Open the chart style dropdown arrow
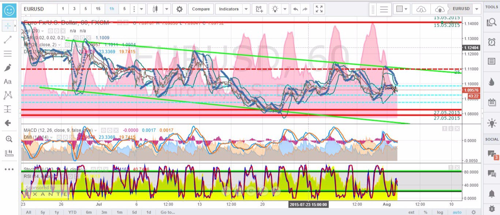This screenshot has height=215, width=500. [167, 9]
